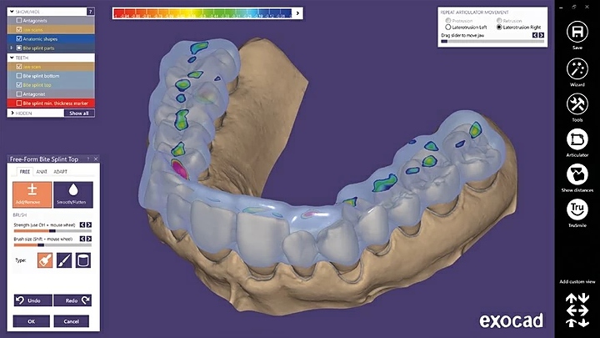Enable the Antagonist checkbox under Teeth
600x338 pixels.
19,93
